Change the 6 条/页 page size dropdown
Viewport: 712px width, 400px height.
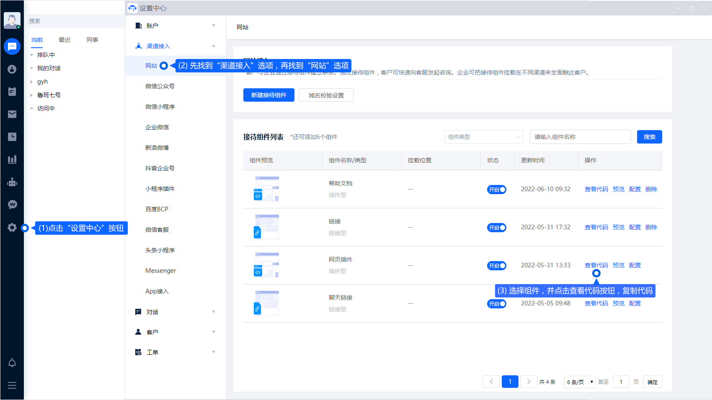(x=580, y=382)
